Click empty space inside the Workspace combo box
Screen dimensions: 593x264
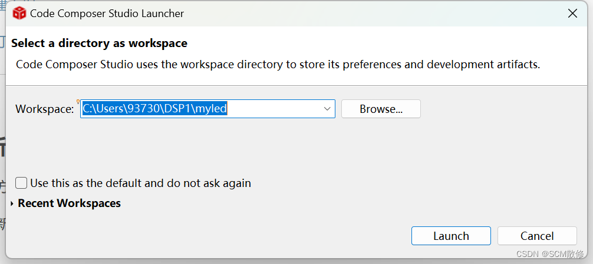274,109
